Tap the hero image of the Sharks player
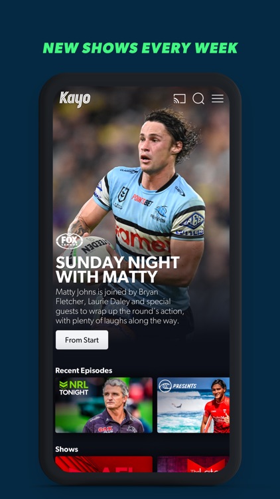The height and width of the screenshot is (499, 280). [141, 191]
